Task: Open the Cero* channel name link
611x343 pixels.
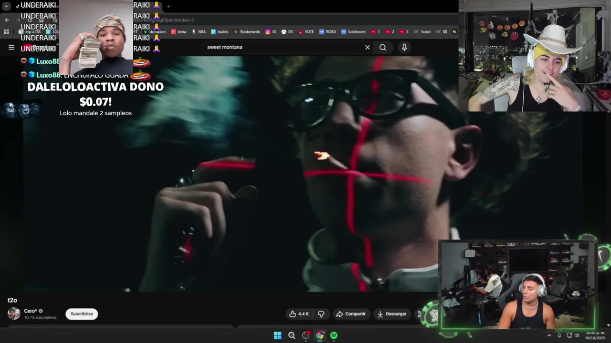Action: (31, 311)
